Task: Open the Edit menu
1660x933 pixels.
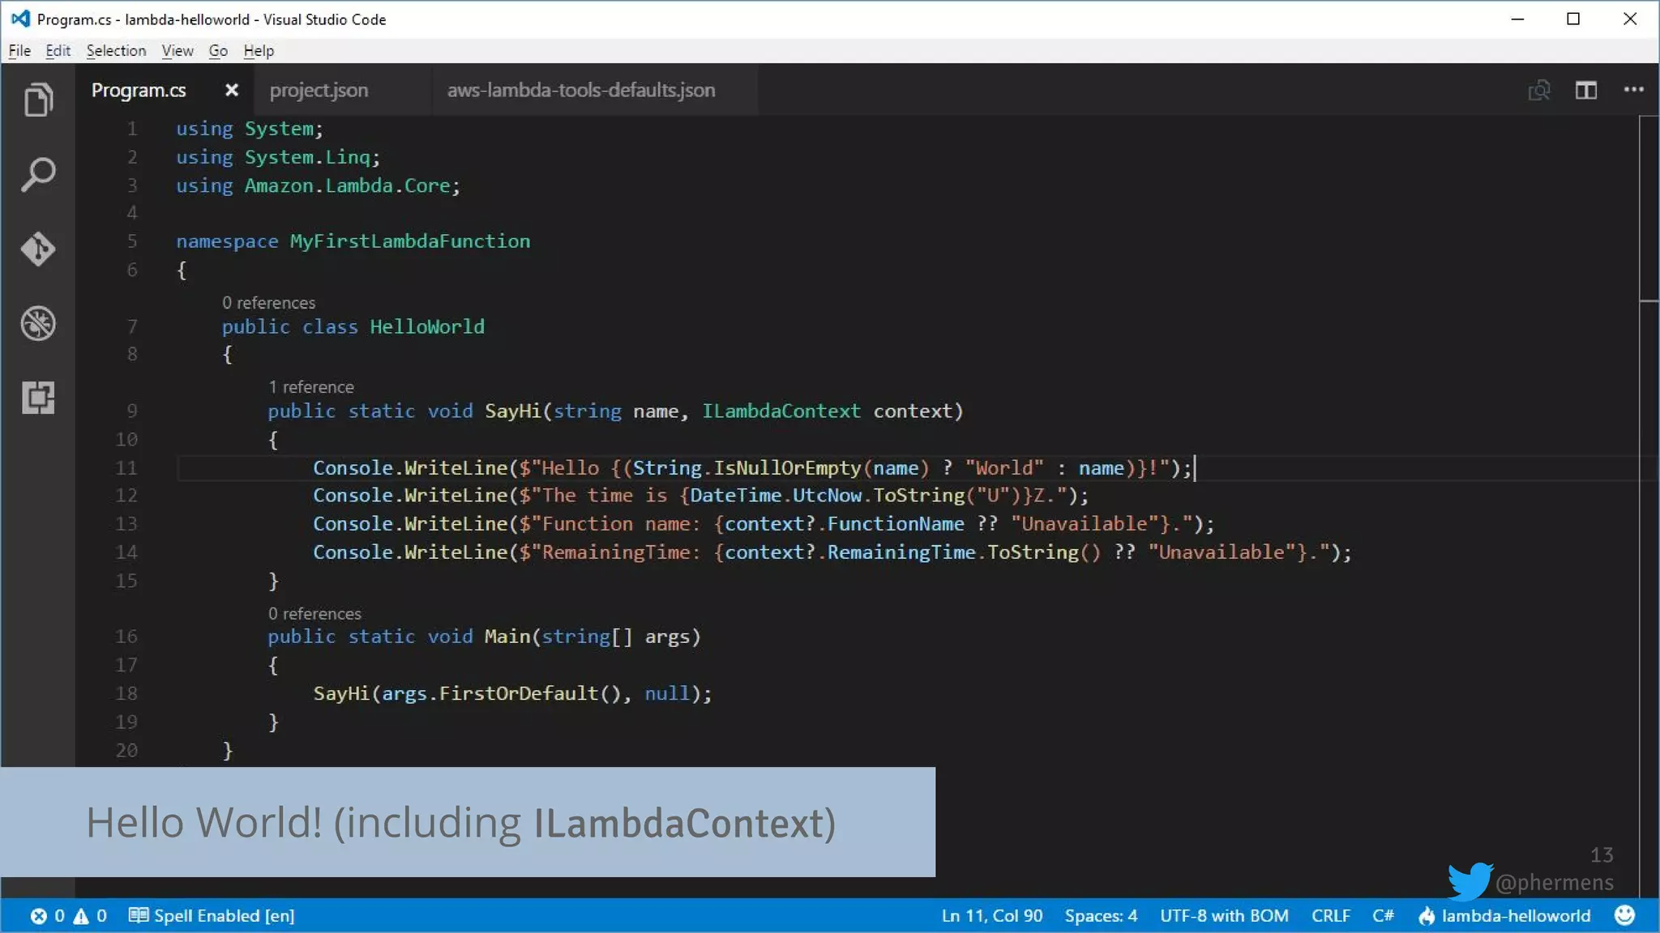Action: (x=58, y=50)
